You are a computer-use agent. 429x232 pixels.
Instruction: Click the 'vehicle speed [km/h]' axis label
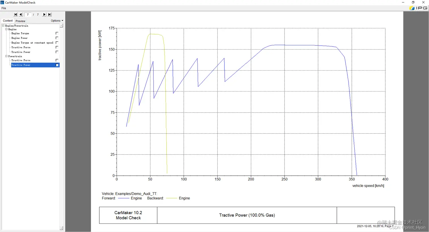(x=368, y=186)
